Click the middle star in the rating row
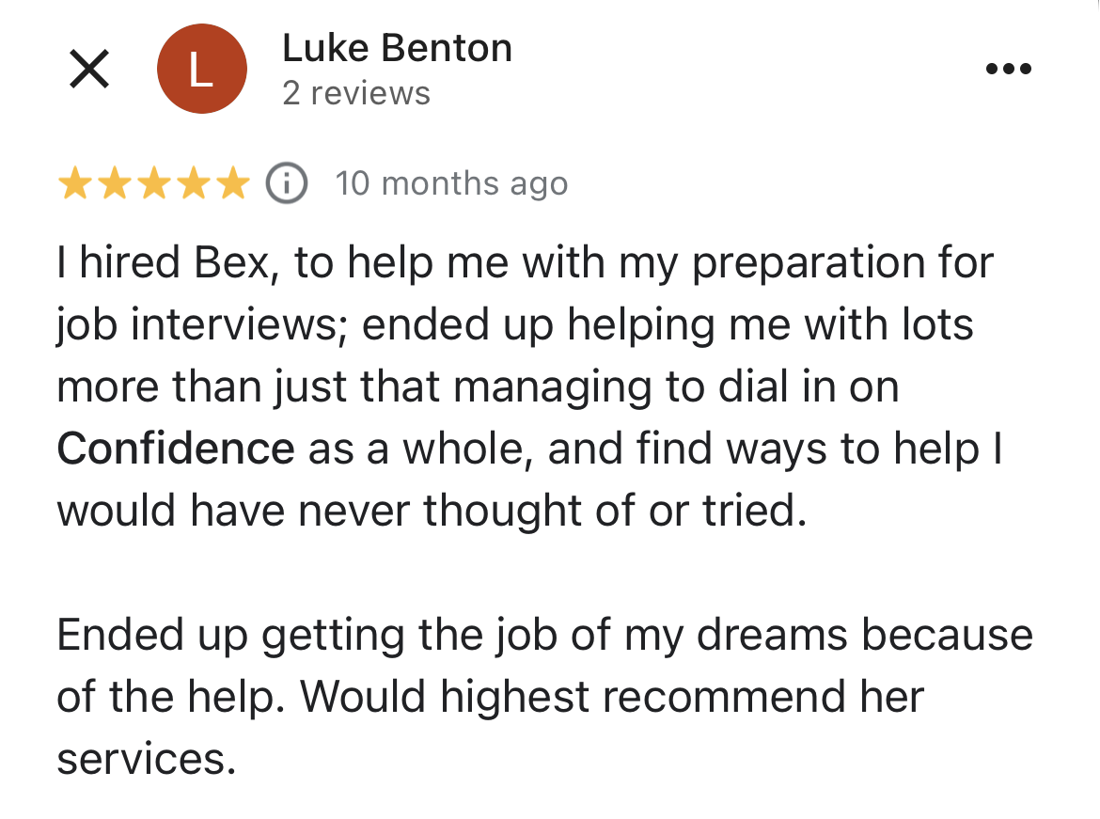 (152, 182)
